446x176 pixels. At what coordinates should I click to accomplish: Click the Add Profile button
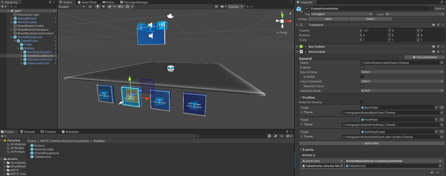tap(372, 143)
